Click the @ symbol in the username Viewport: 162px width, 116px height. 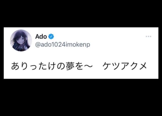tap(38, 45)
